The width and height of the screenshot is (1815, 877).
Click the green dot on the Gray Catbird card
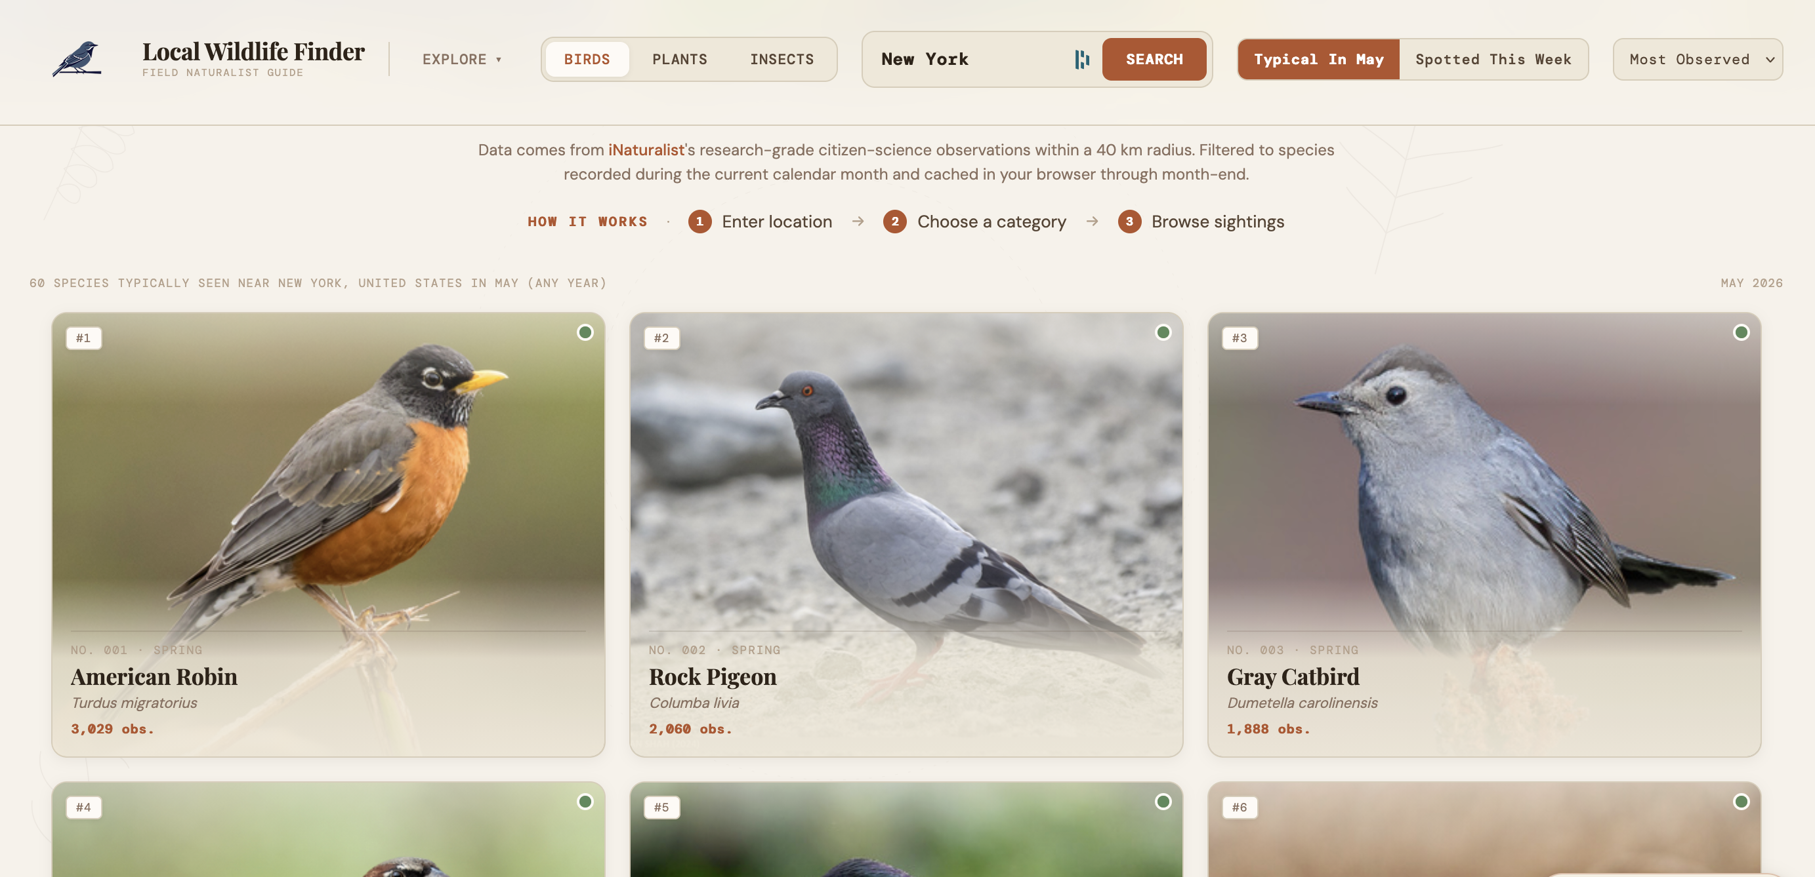1740,332
